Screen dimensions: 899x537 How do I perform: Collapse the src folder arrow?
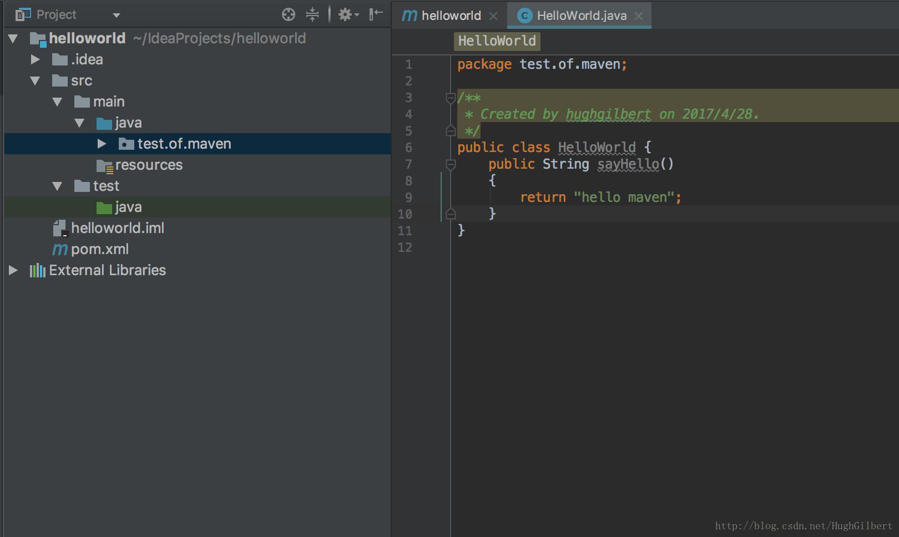click(35, 80)
